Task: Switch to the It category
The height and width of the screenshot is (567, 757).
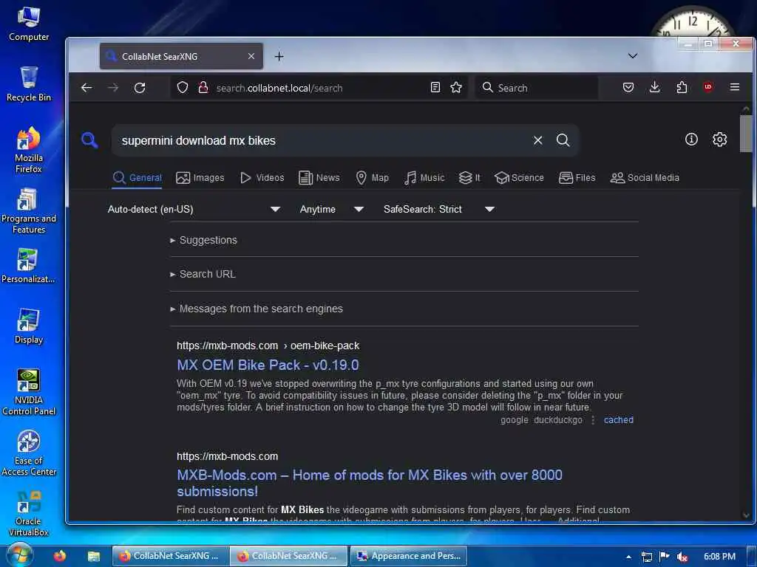Action: pyautogui.click(x=469, y=178)
